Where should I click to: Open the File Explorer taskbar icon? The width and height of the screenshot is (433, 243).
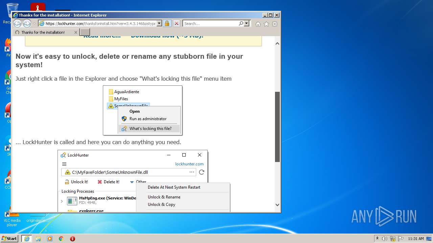38,239
